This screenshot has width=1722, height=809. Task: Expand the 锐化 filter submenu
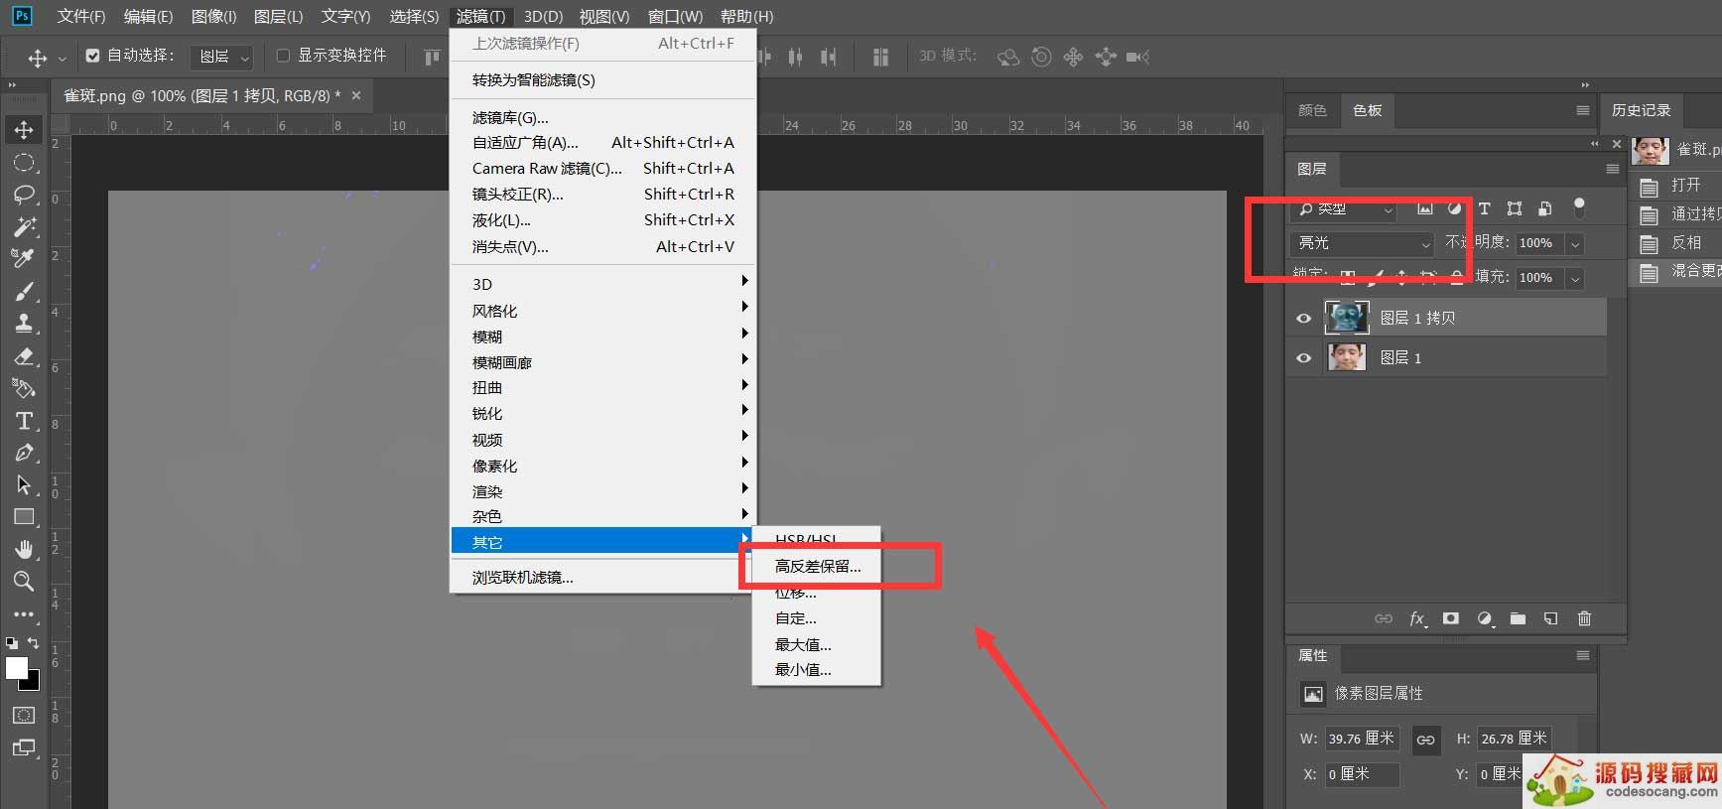click(602, 413)
